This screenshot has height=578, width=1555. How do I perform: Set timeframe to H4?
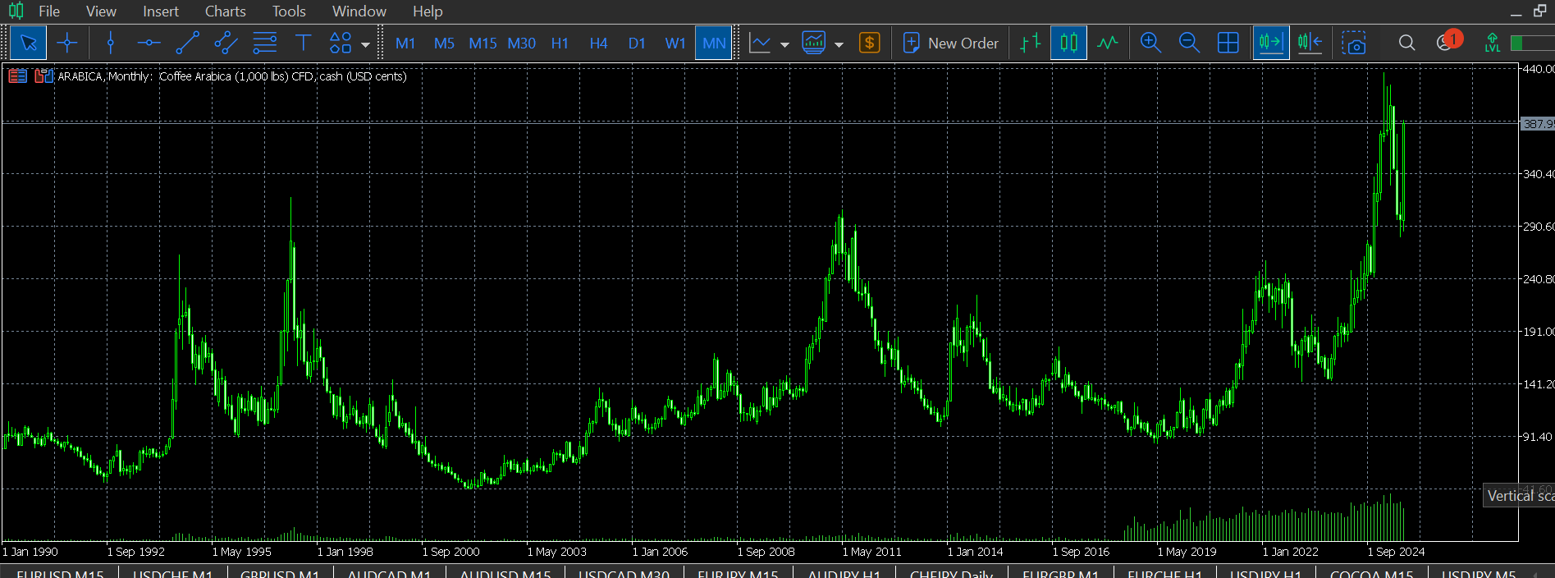click(598, 43)
